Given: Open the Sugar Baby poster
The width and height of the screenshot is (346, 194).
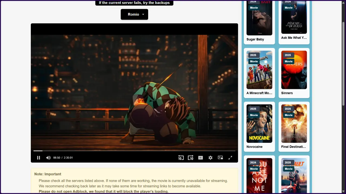Looking at the screenshot, I should pyautogui.click(x=259, y=18).
